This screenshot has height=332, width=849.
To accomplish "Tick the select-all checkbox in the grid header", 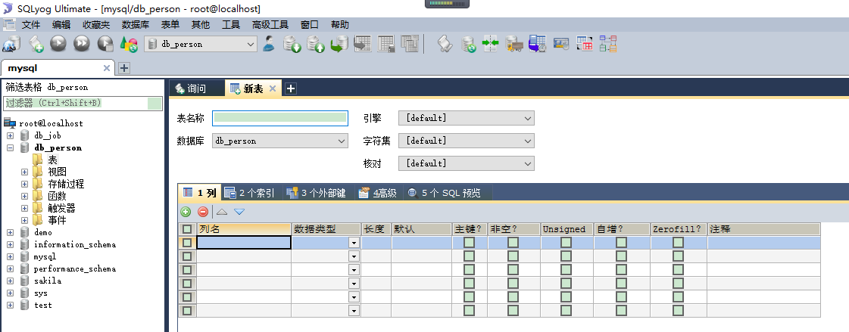I will click(x=187, y=229).
